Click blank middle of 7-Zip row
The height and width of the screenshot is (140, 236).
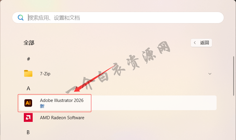tap(128, 74)
